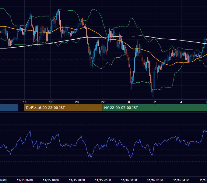Click hour label 2 on upper axis

[155, 102]
